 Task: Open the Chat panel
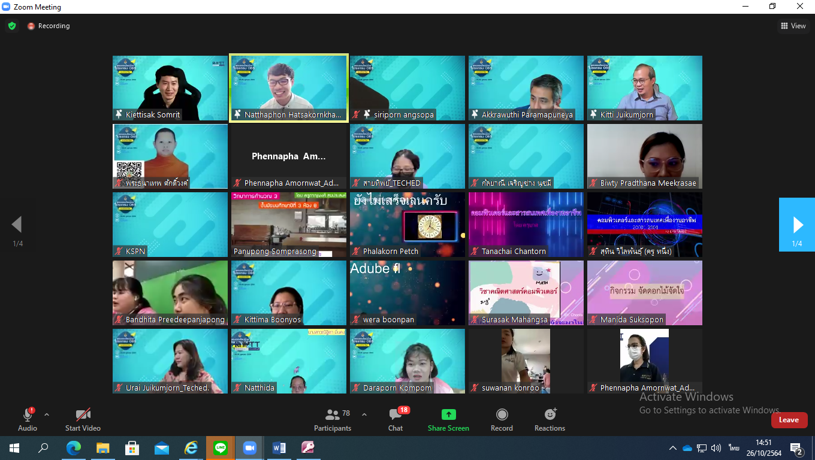pyautogui.click(x=396, y=419)
